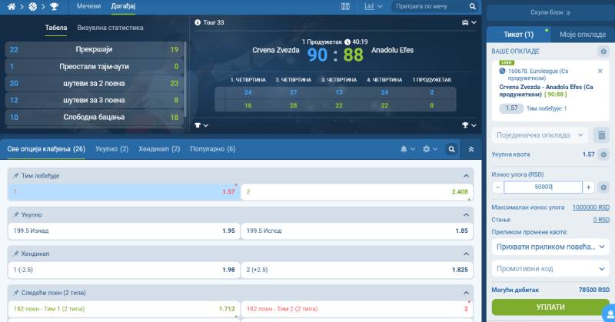Click Скупи блок collapse link

pos(550,12)
